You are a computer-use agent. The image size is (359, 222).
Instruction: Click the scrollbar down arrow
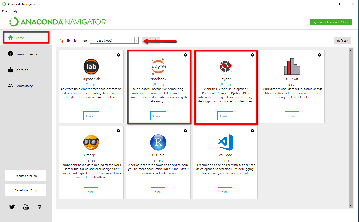350,205
